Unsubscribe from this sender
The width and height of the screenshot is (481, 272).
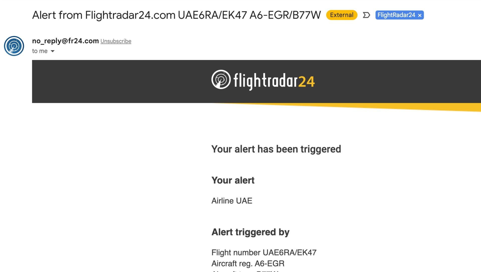point(116,41)
